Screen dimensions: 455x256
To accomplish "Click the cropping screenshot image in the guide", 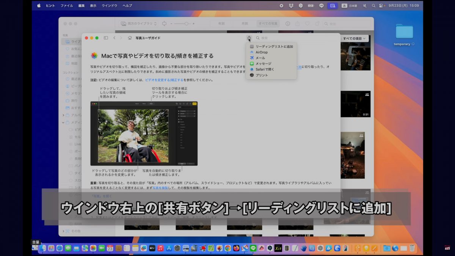I will [x=144, y=133].
